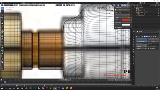Click the Apply modifier button
This screenshot has width=160, height=90.
(x=141, y=39)
